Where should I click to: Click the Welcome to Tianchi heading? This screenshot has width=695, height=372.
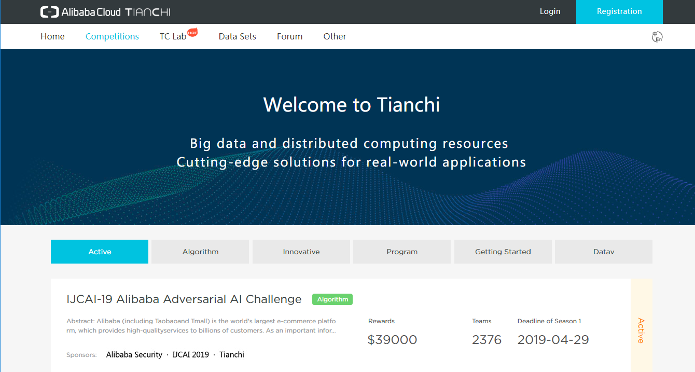pos(352,105)
